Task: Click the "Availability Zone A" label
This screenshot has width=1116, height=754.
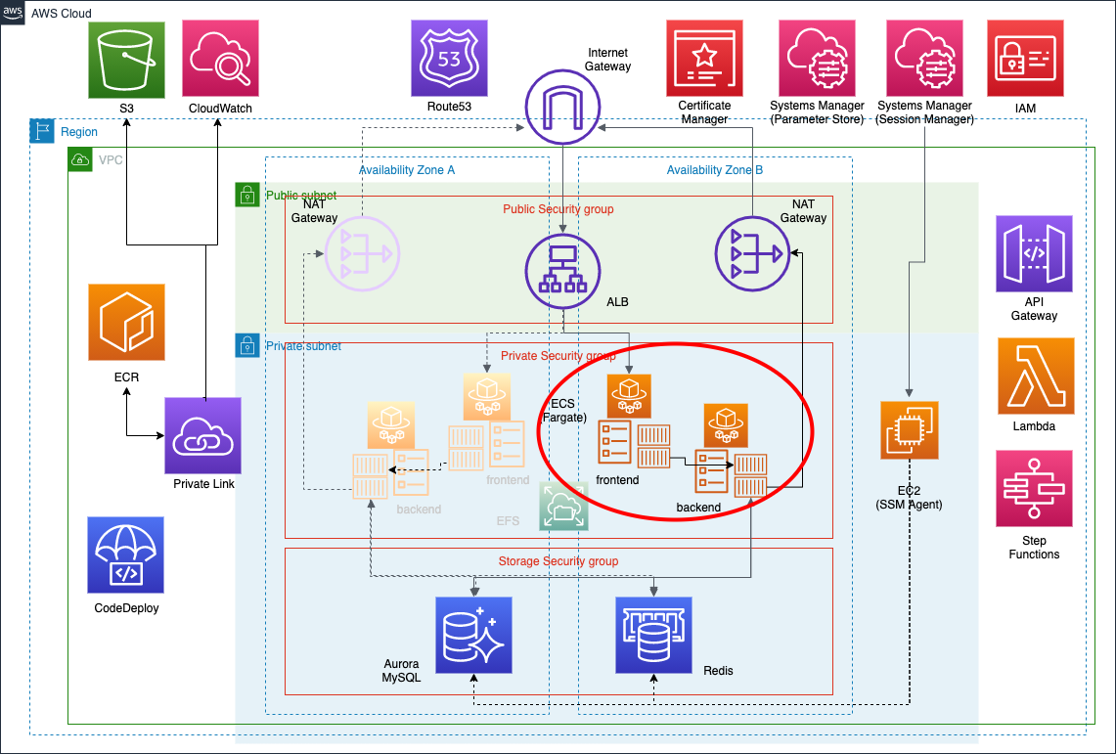Action: tap(407, 170)
